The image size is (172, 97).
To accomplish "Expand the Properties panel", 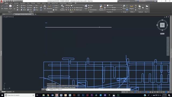I will 110,12.
